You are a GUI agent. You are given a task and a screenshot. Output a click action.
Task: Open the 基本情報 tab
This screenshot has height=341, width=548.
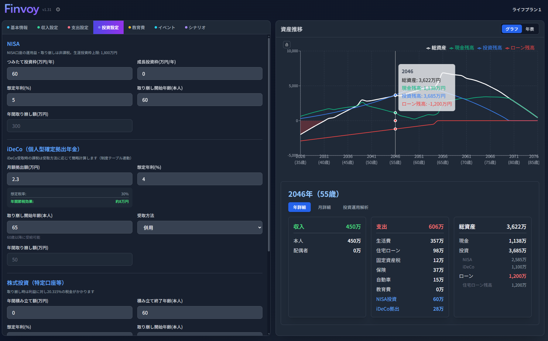pyautogui.click(x=17, y=28)
